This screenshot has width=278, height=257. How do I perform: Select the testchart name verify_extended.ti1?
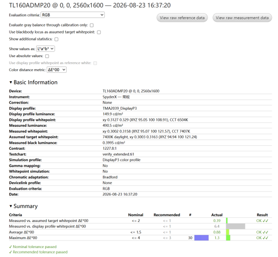tap(118, 154)
